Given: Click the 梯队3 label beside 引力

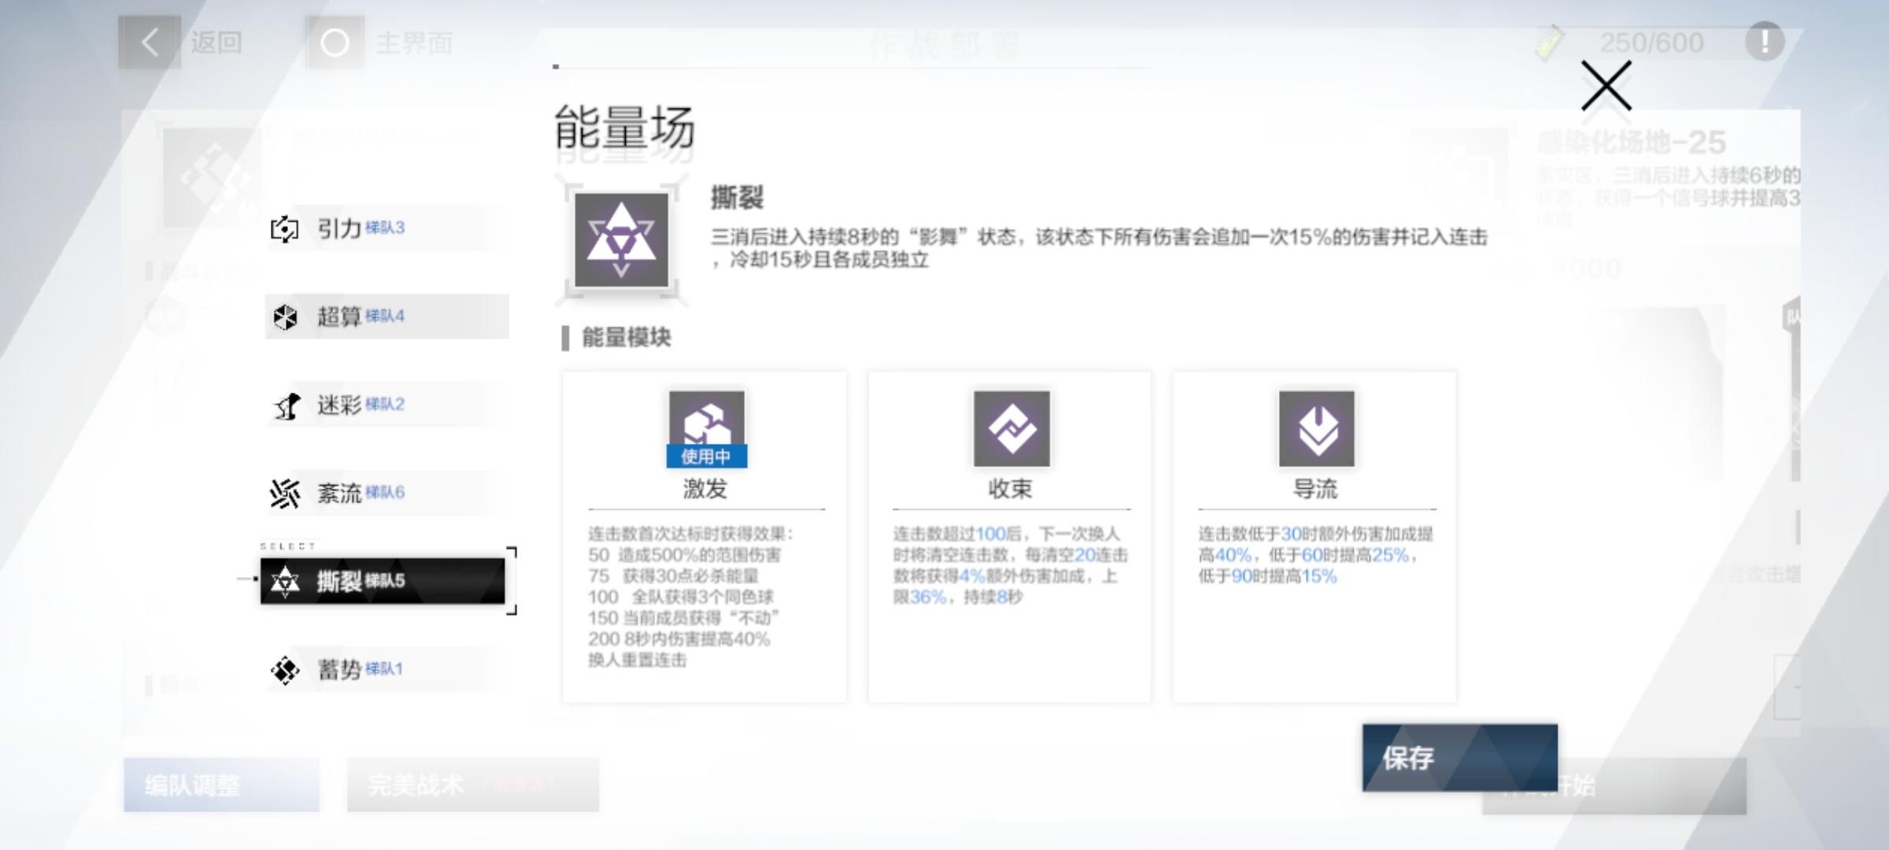Looking at the screenshot, I should [385, 227].
